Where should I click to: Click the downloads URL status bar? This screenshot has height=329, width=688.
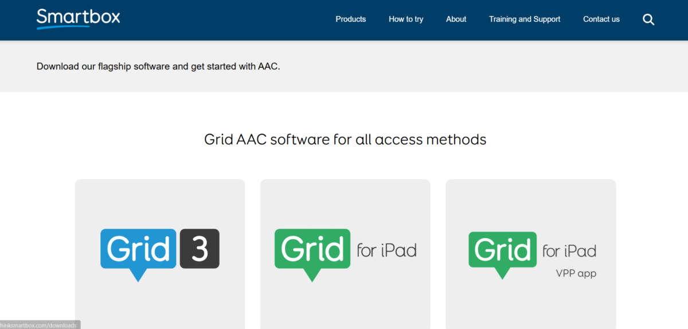pos(40,325)
